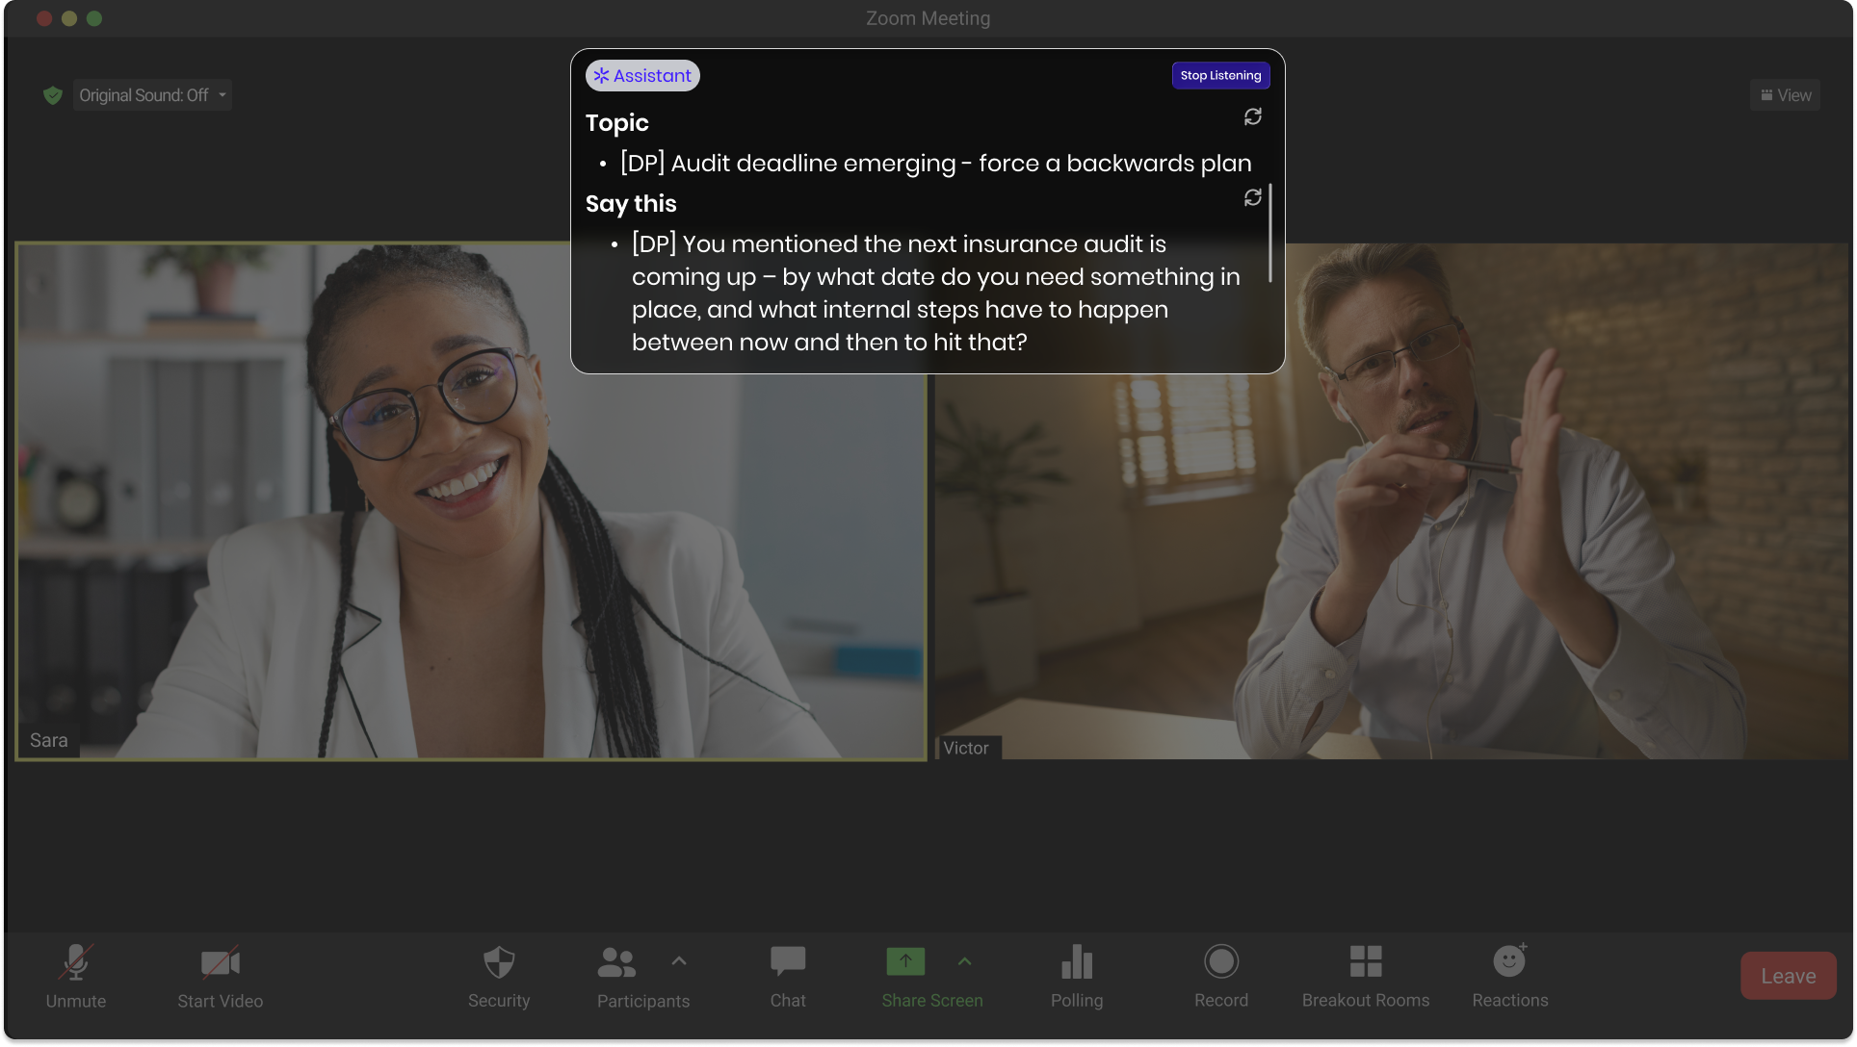Open the View layout menu
The width and height of the screenshot is (1857, 1047).
(1785, 95)
